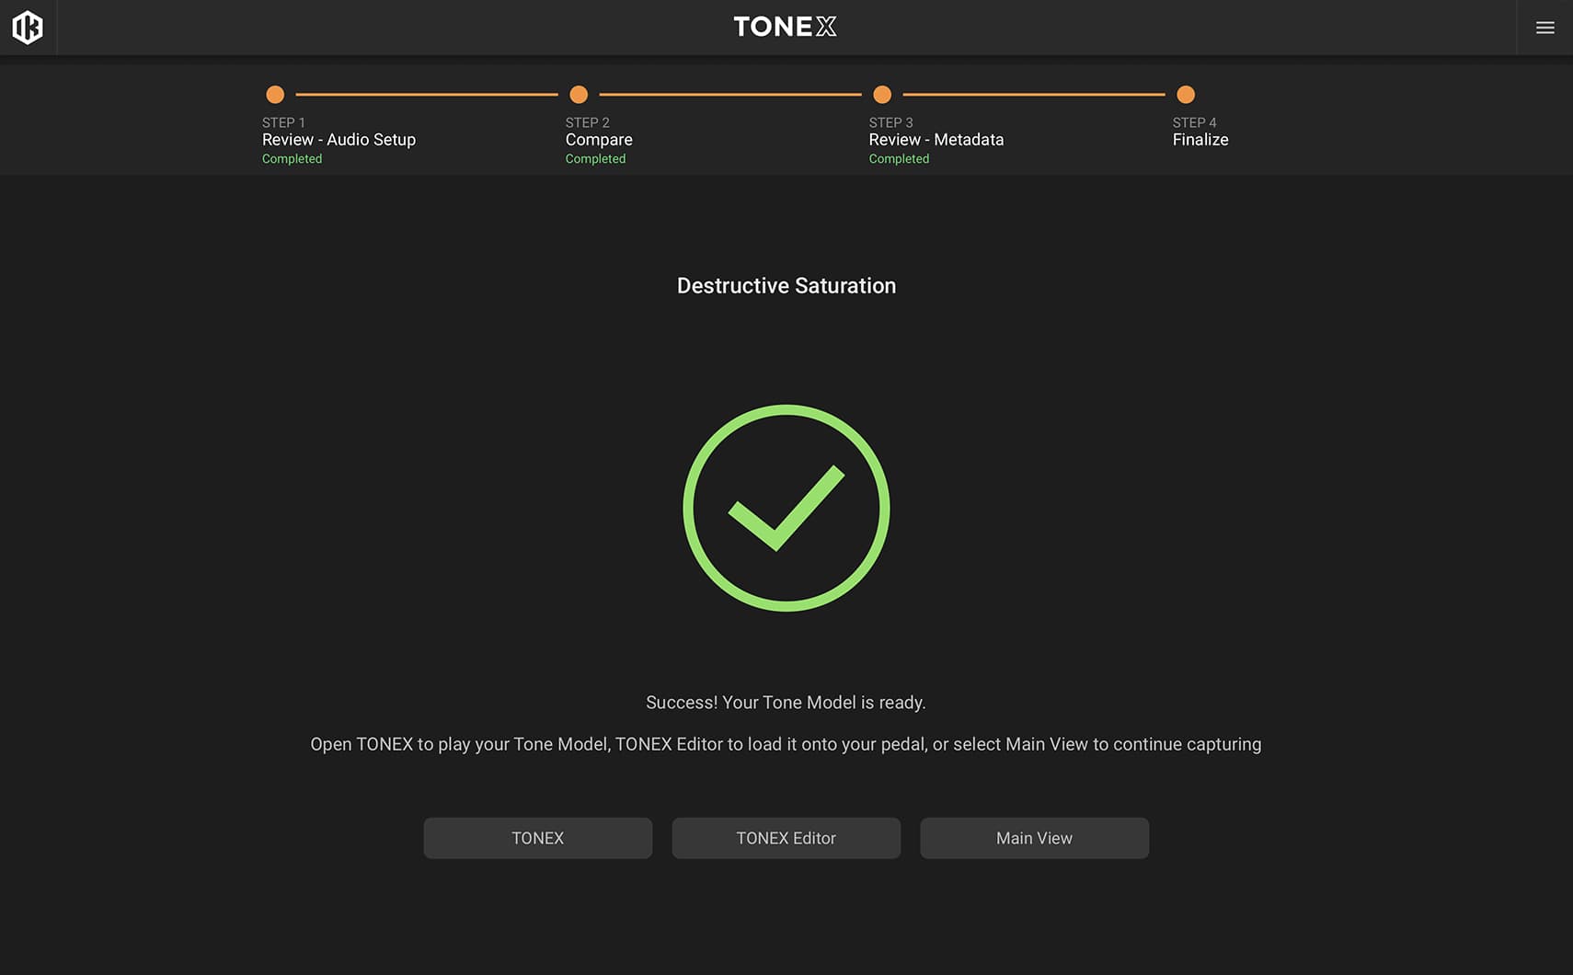
Task: Click the IK Multimedia logo icon
Action: point(28,28)
